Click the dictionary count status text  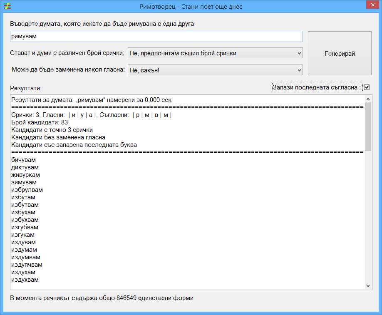(102, 298)
